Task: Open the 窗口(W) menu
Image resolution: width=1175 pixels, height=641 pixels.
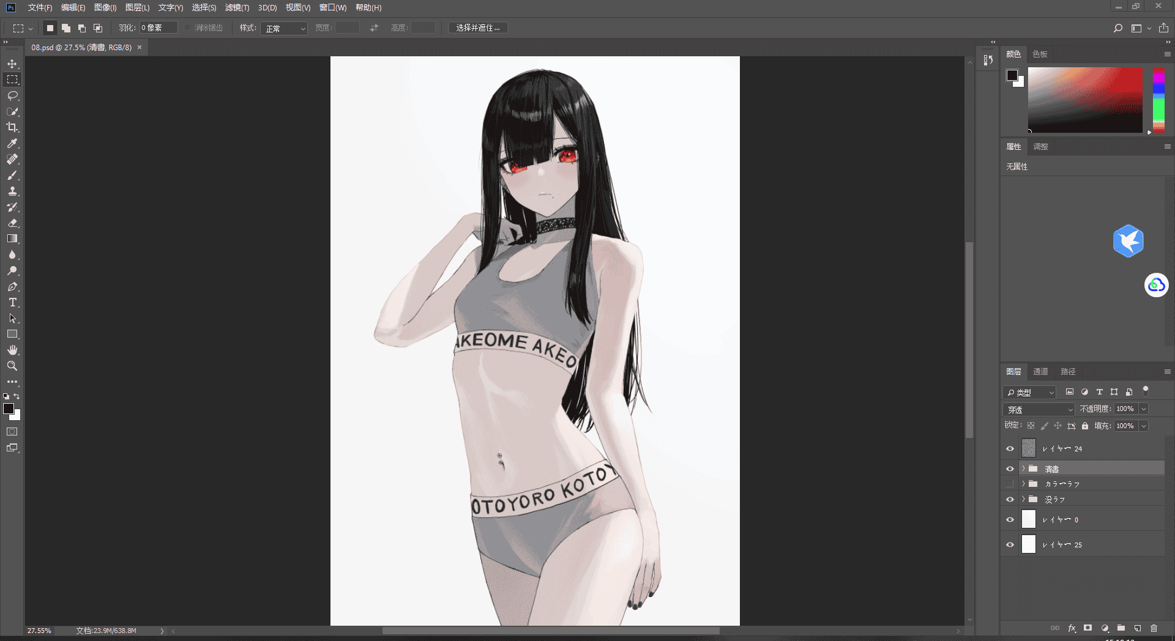Action: coord(333,8)
